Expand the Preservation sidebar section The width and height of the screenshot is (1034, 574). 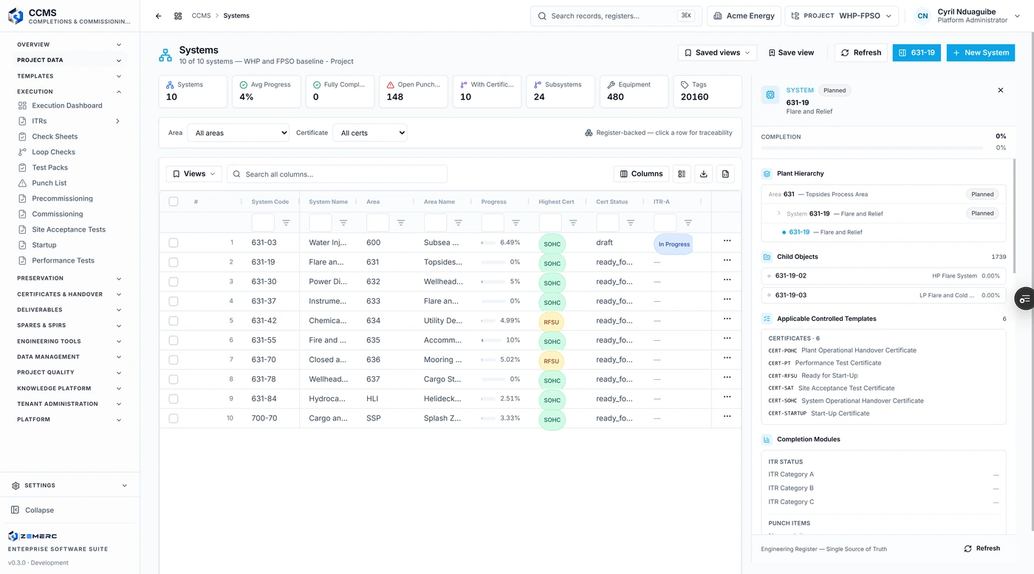tap(69, 278)
